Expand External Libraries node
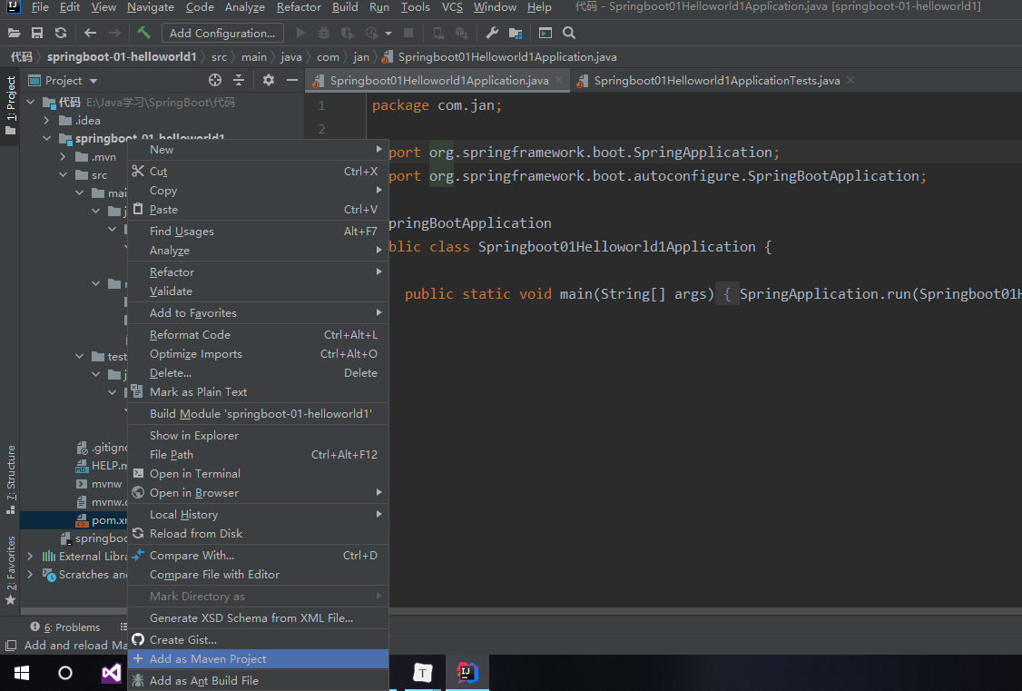 [x=30, y=556]
